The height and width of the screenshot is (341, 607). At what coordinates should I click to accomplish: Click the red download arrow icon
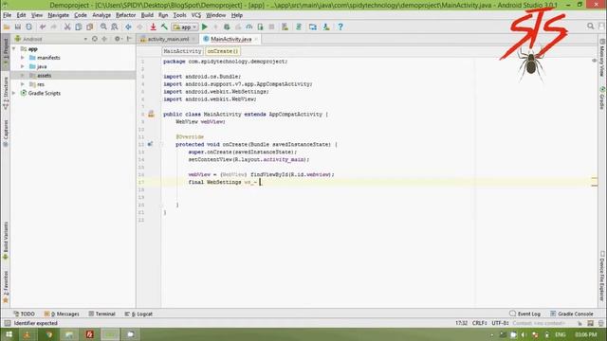pos(154,27)
